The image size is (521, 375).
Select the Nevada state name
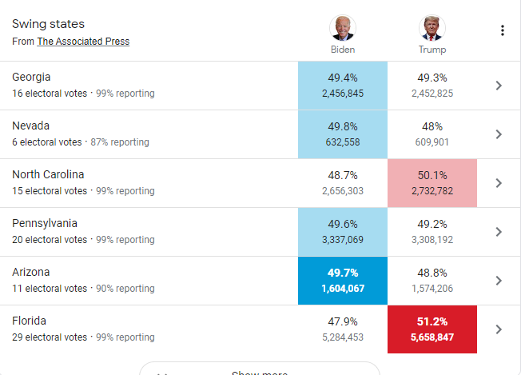click(x=31, y=126)
